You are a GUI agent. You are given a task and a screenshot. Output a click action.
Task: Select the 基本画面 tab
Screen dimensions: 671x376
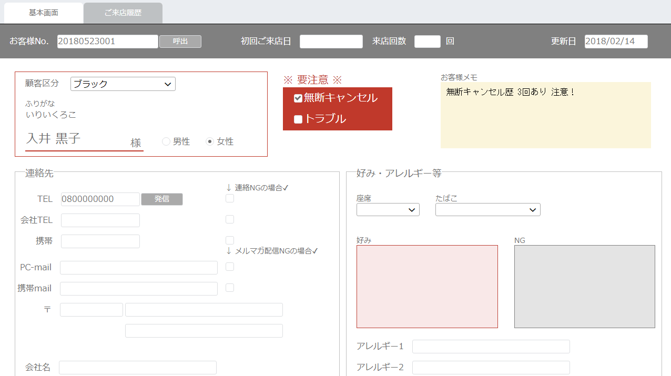44,13
